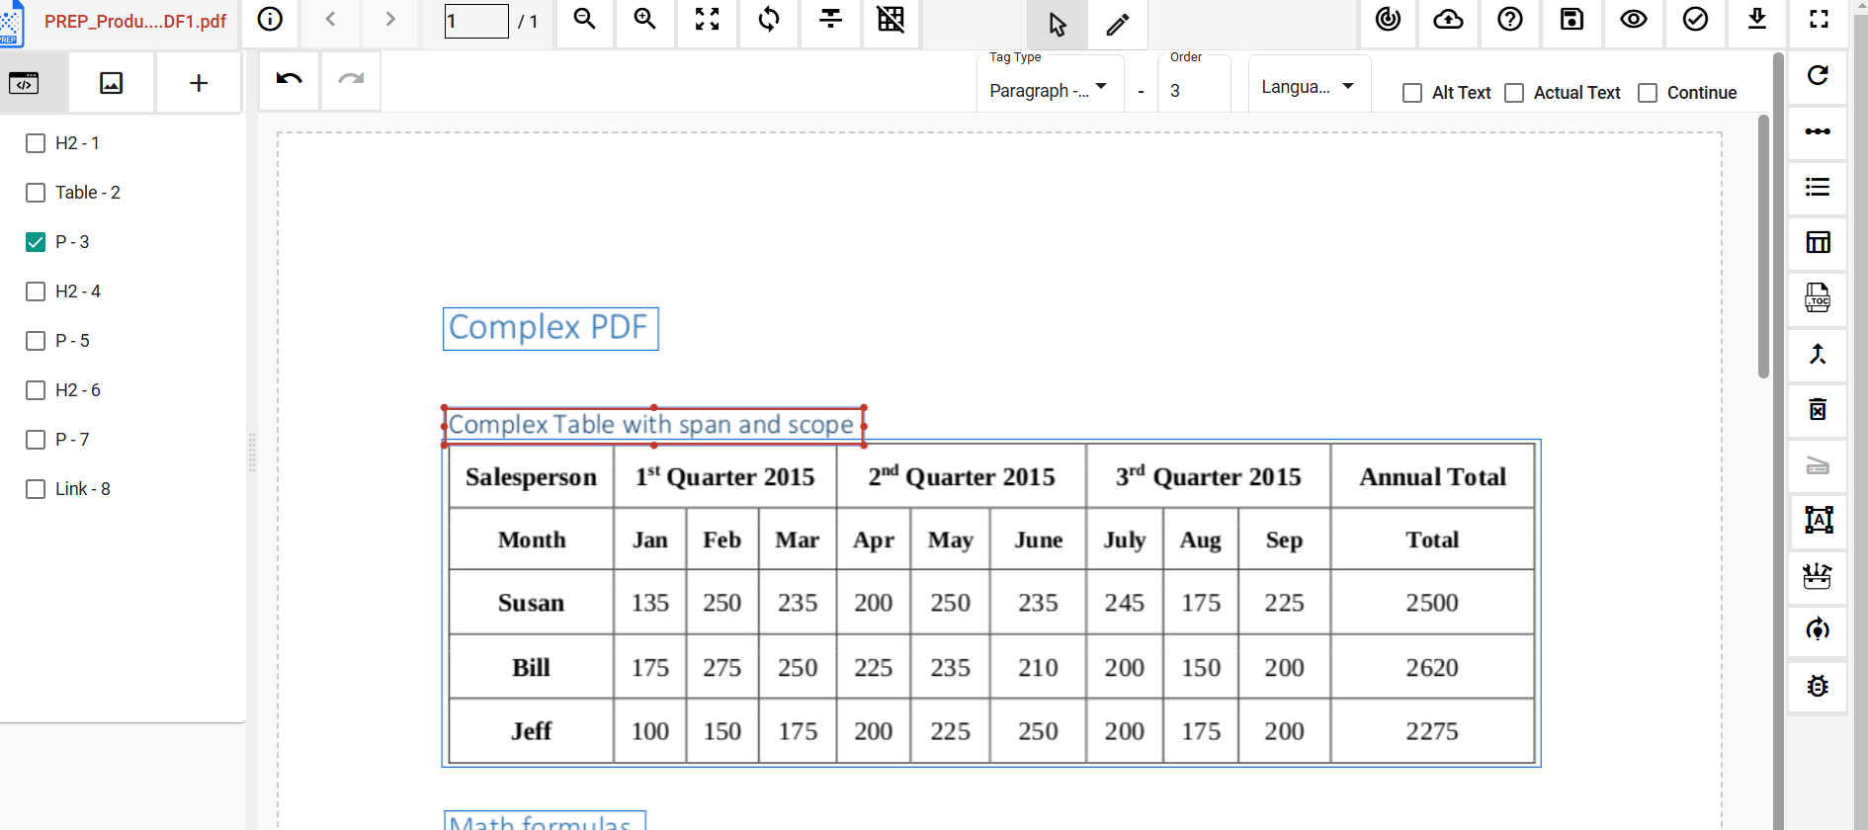This screenshot has width=1868, height=830.
Task: Click the merge arrows icon
Action: [1818, 354]
